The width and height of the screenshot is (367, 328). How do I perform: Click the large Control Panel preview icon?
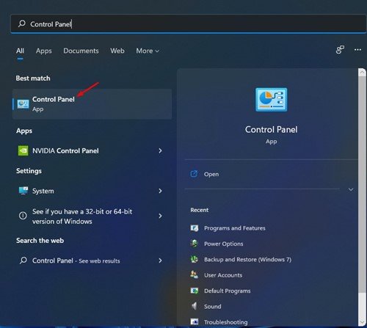tap(271, 100)
